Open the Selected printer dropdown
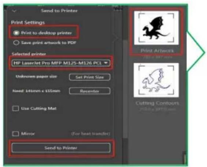Screen dimensions: 207x167 [61, 63]
